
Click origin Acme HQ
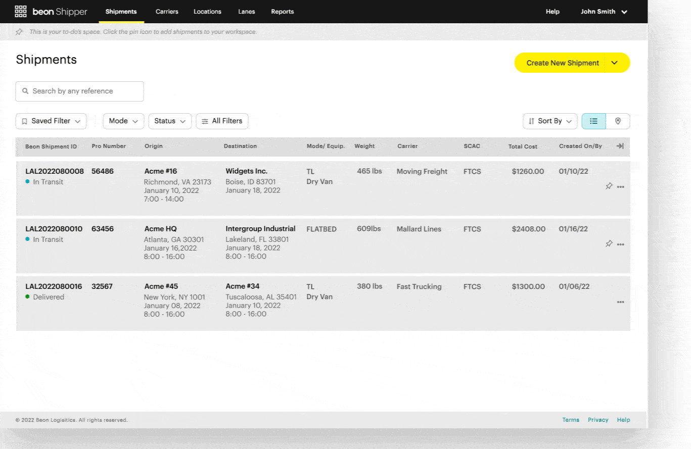[161, 229]
